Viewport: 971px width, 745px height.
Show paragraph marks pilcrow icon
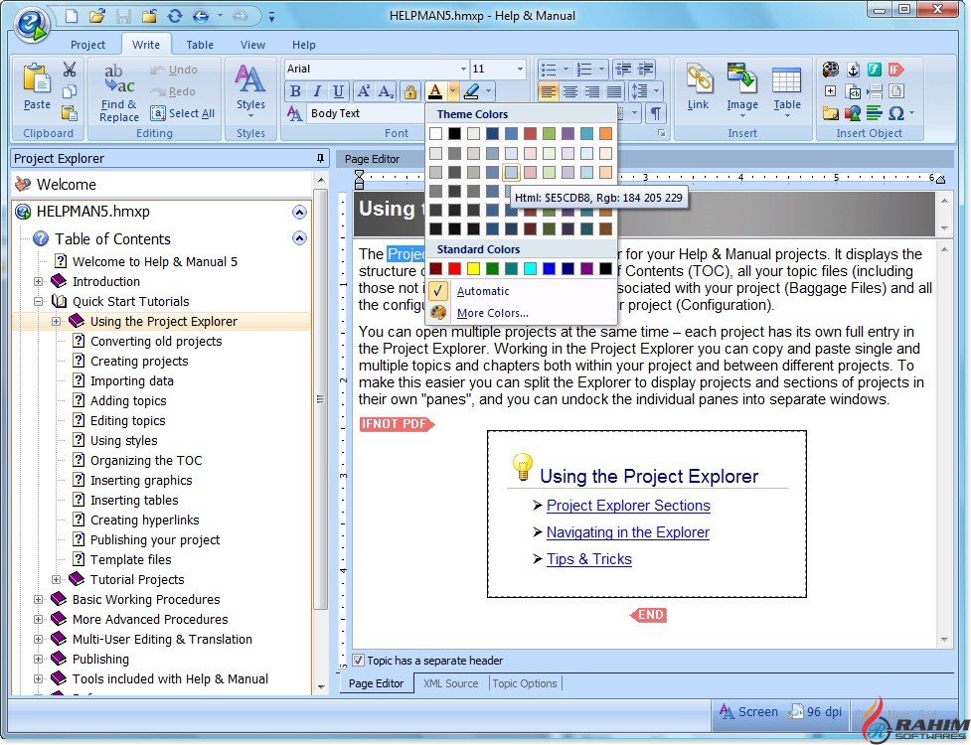(655, 113)
